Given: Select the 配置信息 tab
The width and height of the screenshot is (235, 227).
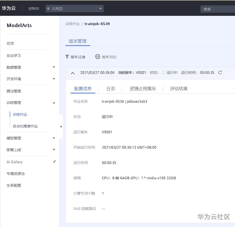Looking at the screenshot, I should 83,89.
